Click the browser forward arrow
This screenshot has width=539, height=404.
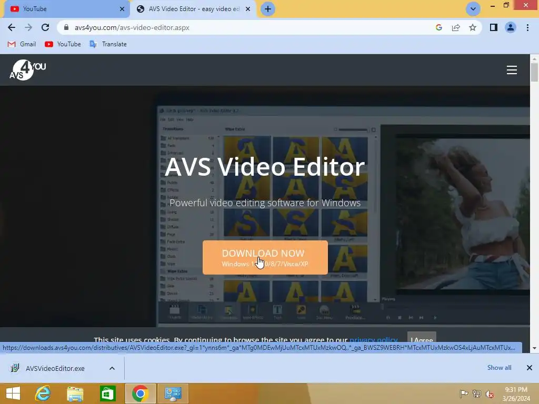(x=28, y=27)
